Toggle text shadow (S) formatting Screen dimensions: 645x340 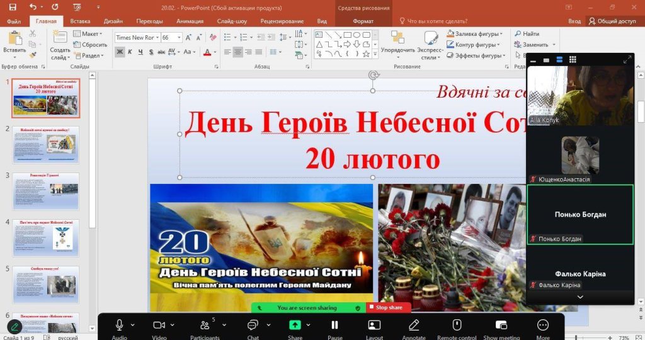(151, 52)
